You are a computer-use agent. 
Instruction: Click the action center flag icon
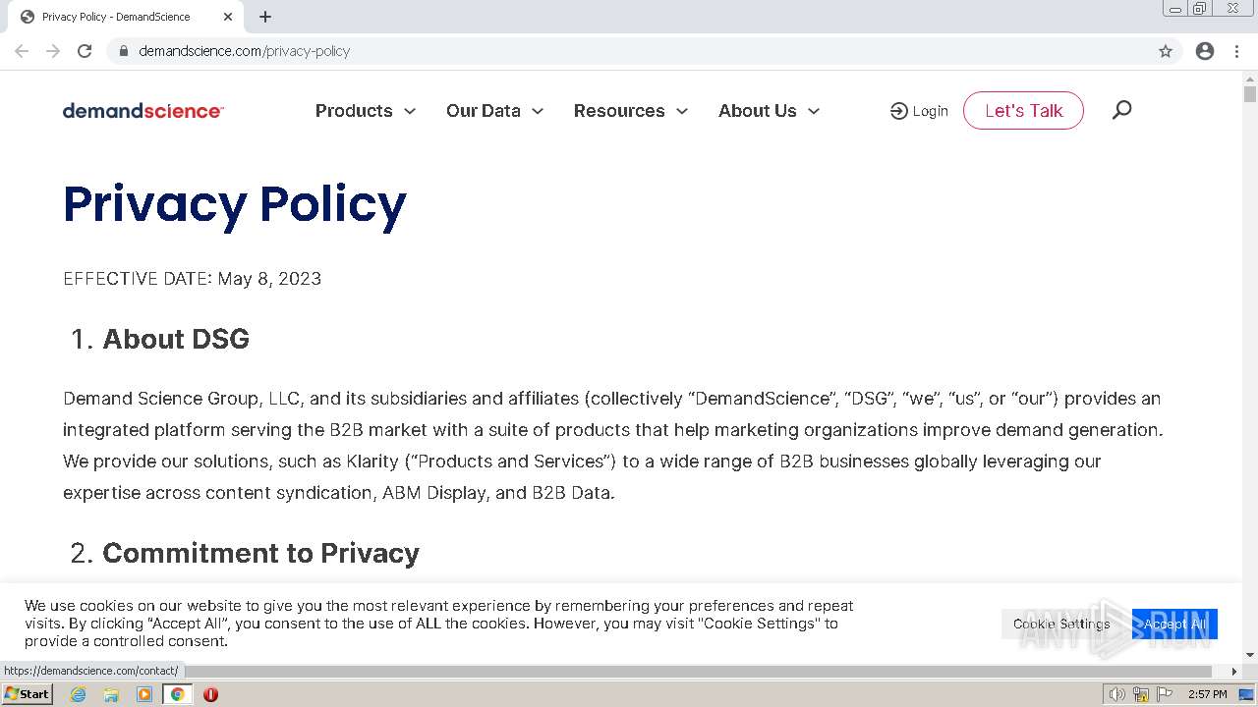(x=1164, y=694)
